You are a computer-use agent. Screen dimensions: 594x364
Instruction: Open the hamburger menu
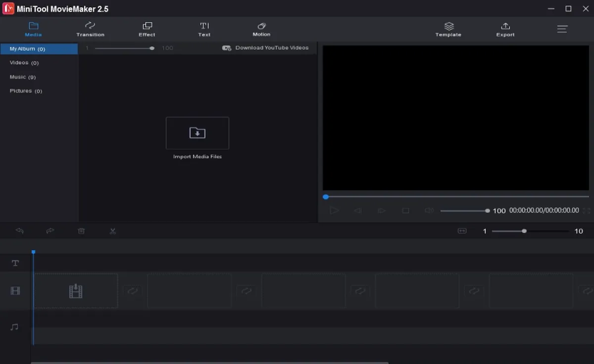tap(562, 29)
